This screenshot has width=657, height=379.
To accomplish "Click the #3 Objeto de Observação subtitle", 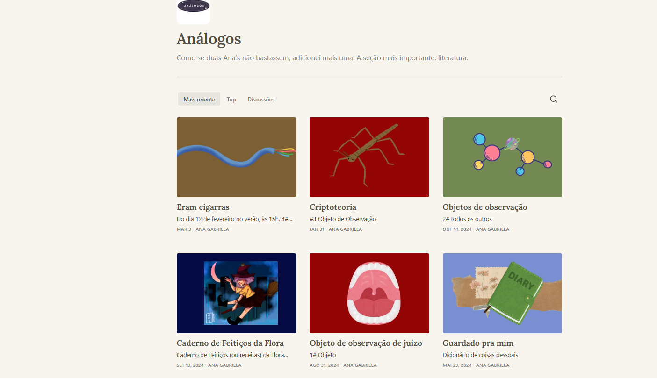I will 343,219.
